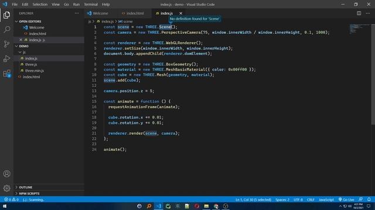Image resolution: width=375 pixels, height=210 pixels.
Task: Select the index.js editor tab
Action: (166, 13)
